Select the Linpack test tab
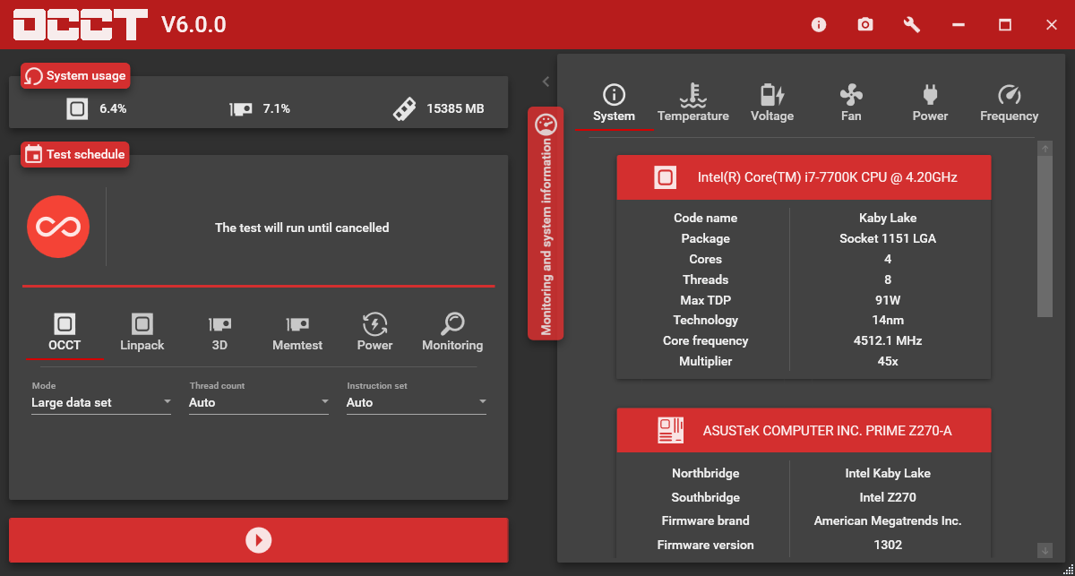The width and height of the screenshot is (1075, 576). pos(142,332)
